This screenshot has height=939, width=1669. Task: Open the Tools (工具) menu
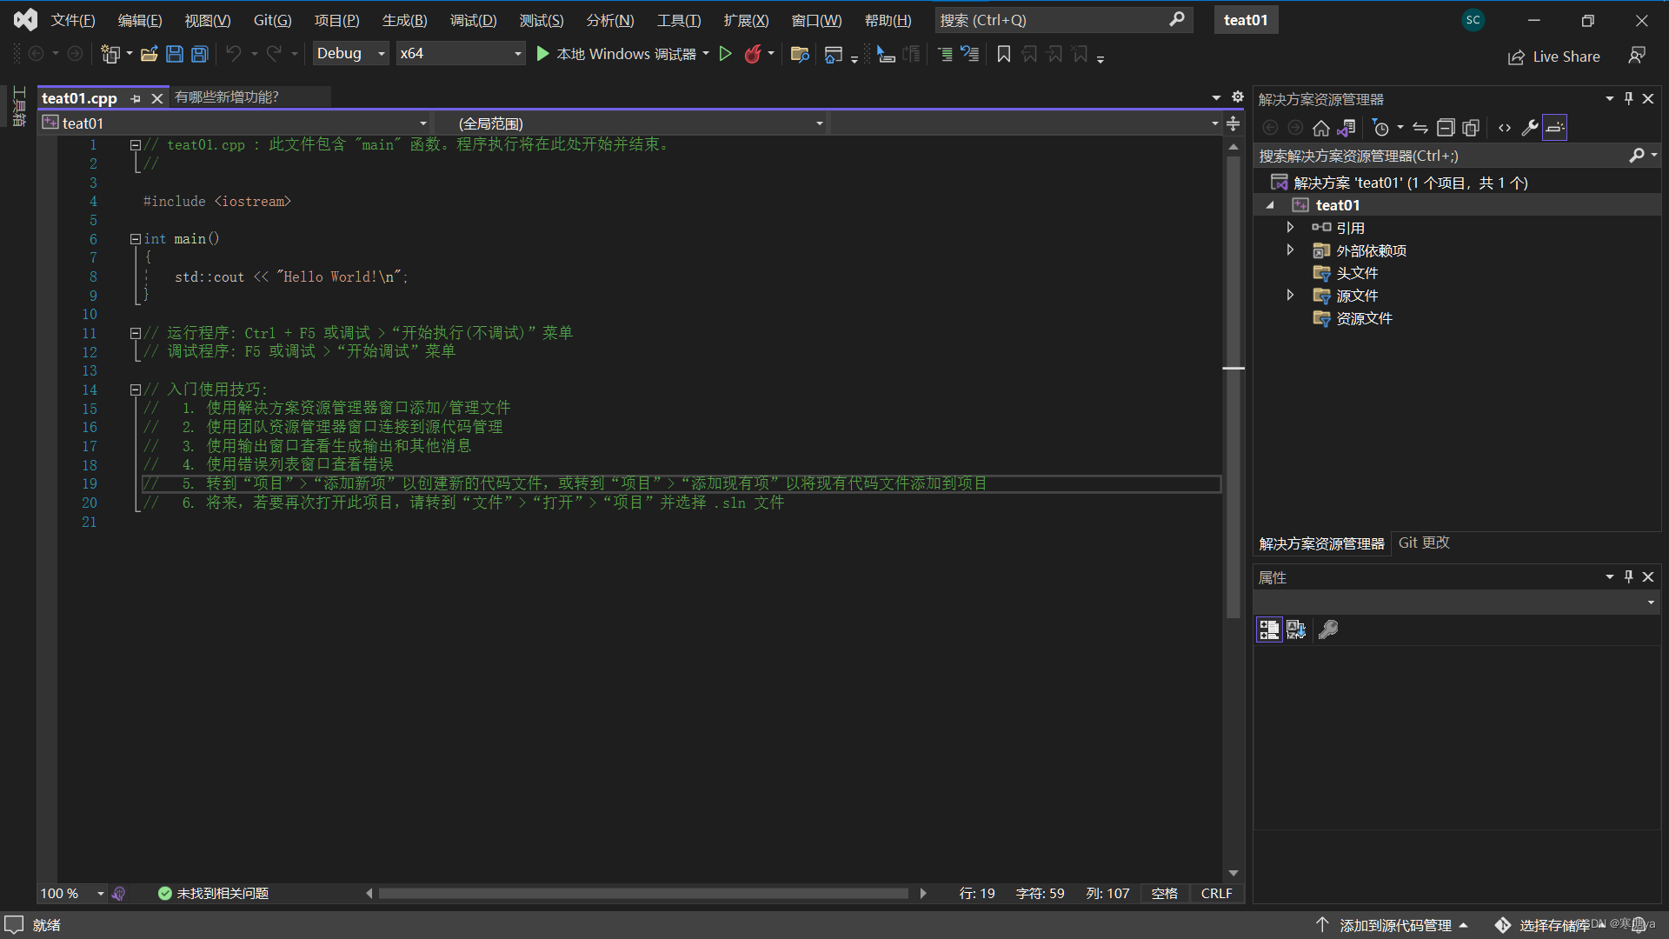(679, 20)
